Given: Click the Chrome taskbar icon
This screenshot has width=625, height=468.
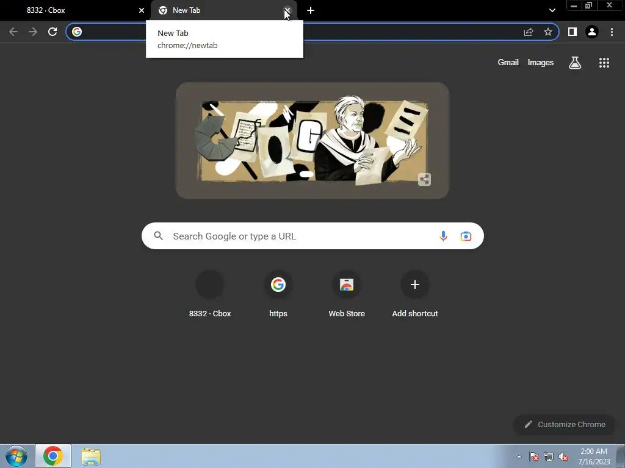Looking at the screenshot, I should [53, 456].
